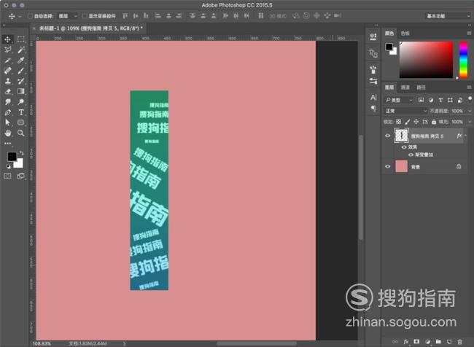Screen dimensions: 474x347
Task: Select the Eraser tool
Action: pyautogui.click(x=7, y=91)
